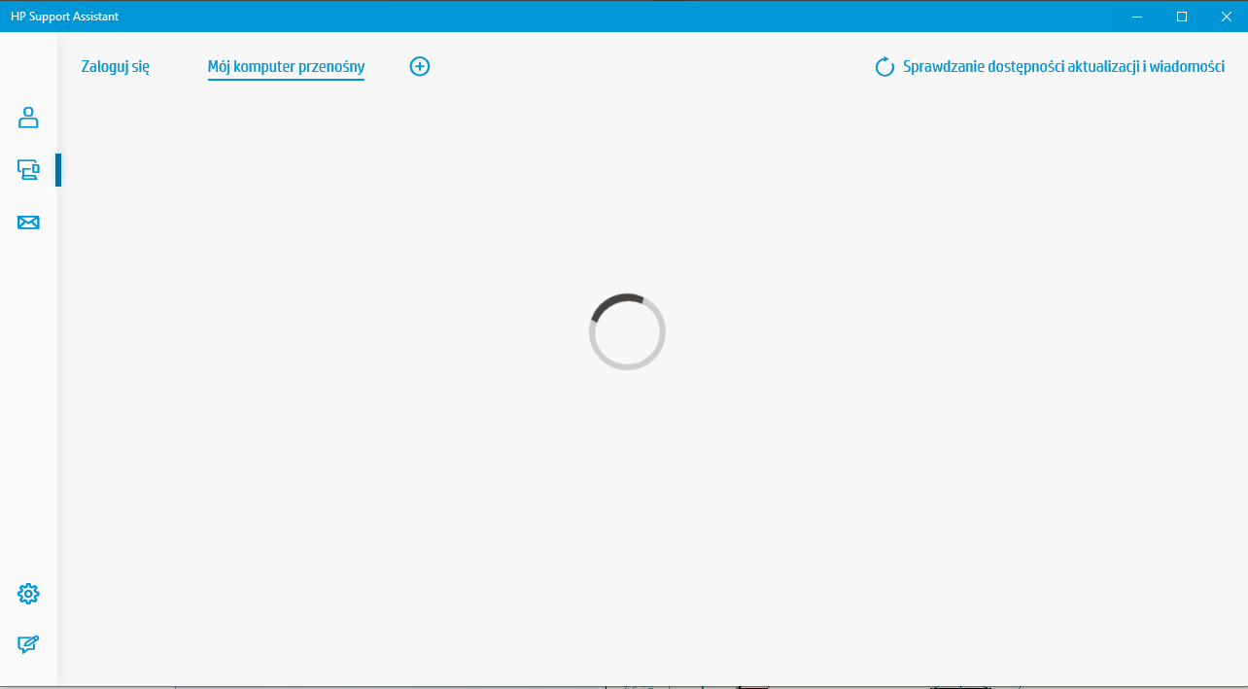Open HP Support Assistant settings gear
This screenshot has width=1248, height=689.
(x=28, y=593)
